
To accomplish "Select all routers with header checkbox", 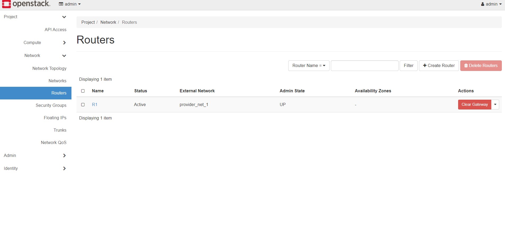I will click(x=83, y=91).
